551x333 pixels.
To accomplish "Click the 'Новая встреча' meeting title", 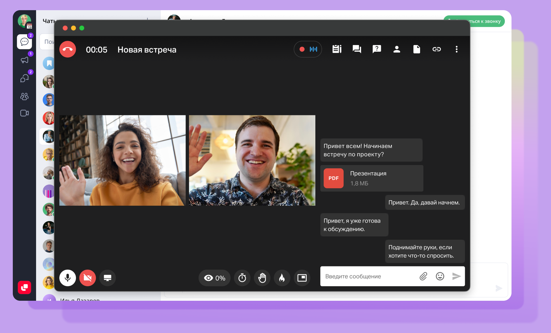I will pyautogui.click(x=147, y=50).
